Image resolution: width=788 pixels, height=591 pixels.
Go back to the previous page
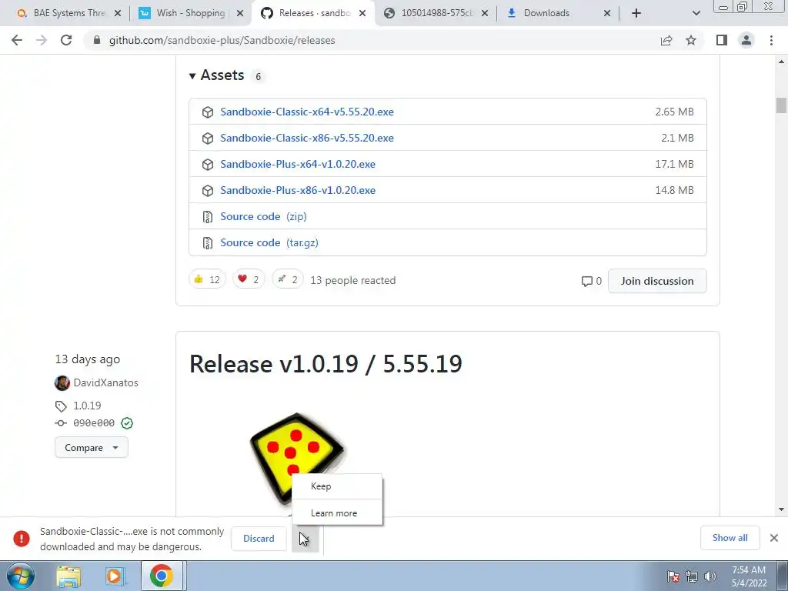coord(17,40)
